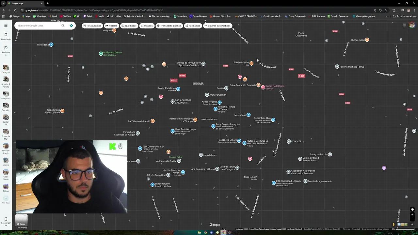Open Guardado saved places in sidebar

pos(6,36)
